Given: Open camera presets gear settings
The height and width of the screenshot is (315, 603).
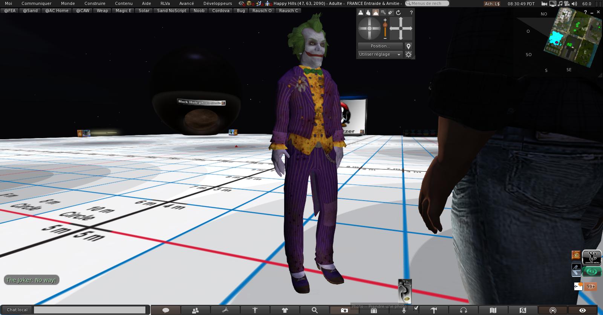Looking at the screenshot, I should (409, 55).
